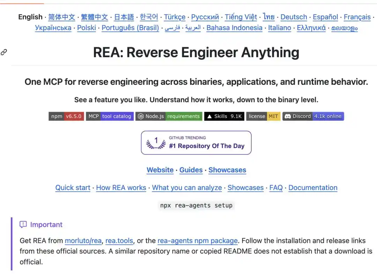This screenshot has height=274, width=377.
Task: Switch README language to 日本語
Action: pyautogui.click(x=124, y=17)
